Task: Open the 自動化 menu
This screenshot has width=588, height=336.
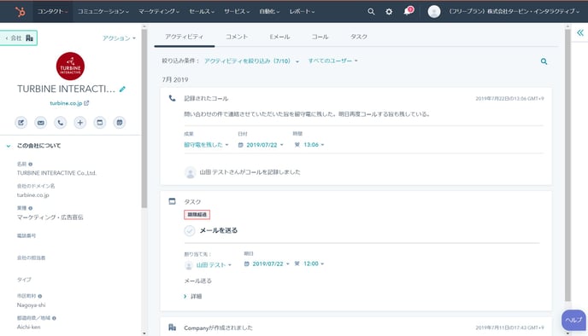Action: point(269,12)
